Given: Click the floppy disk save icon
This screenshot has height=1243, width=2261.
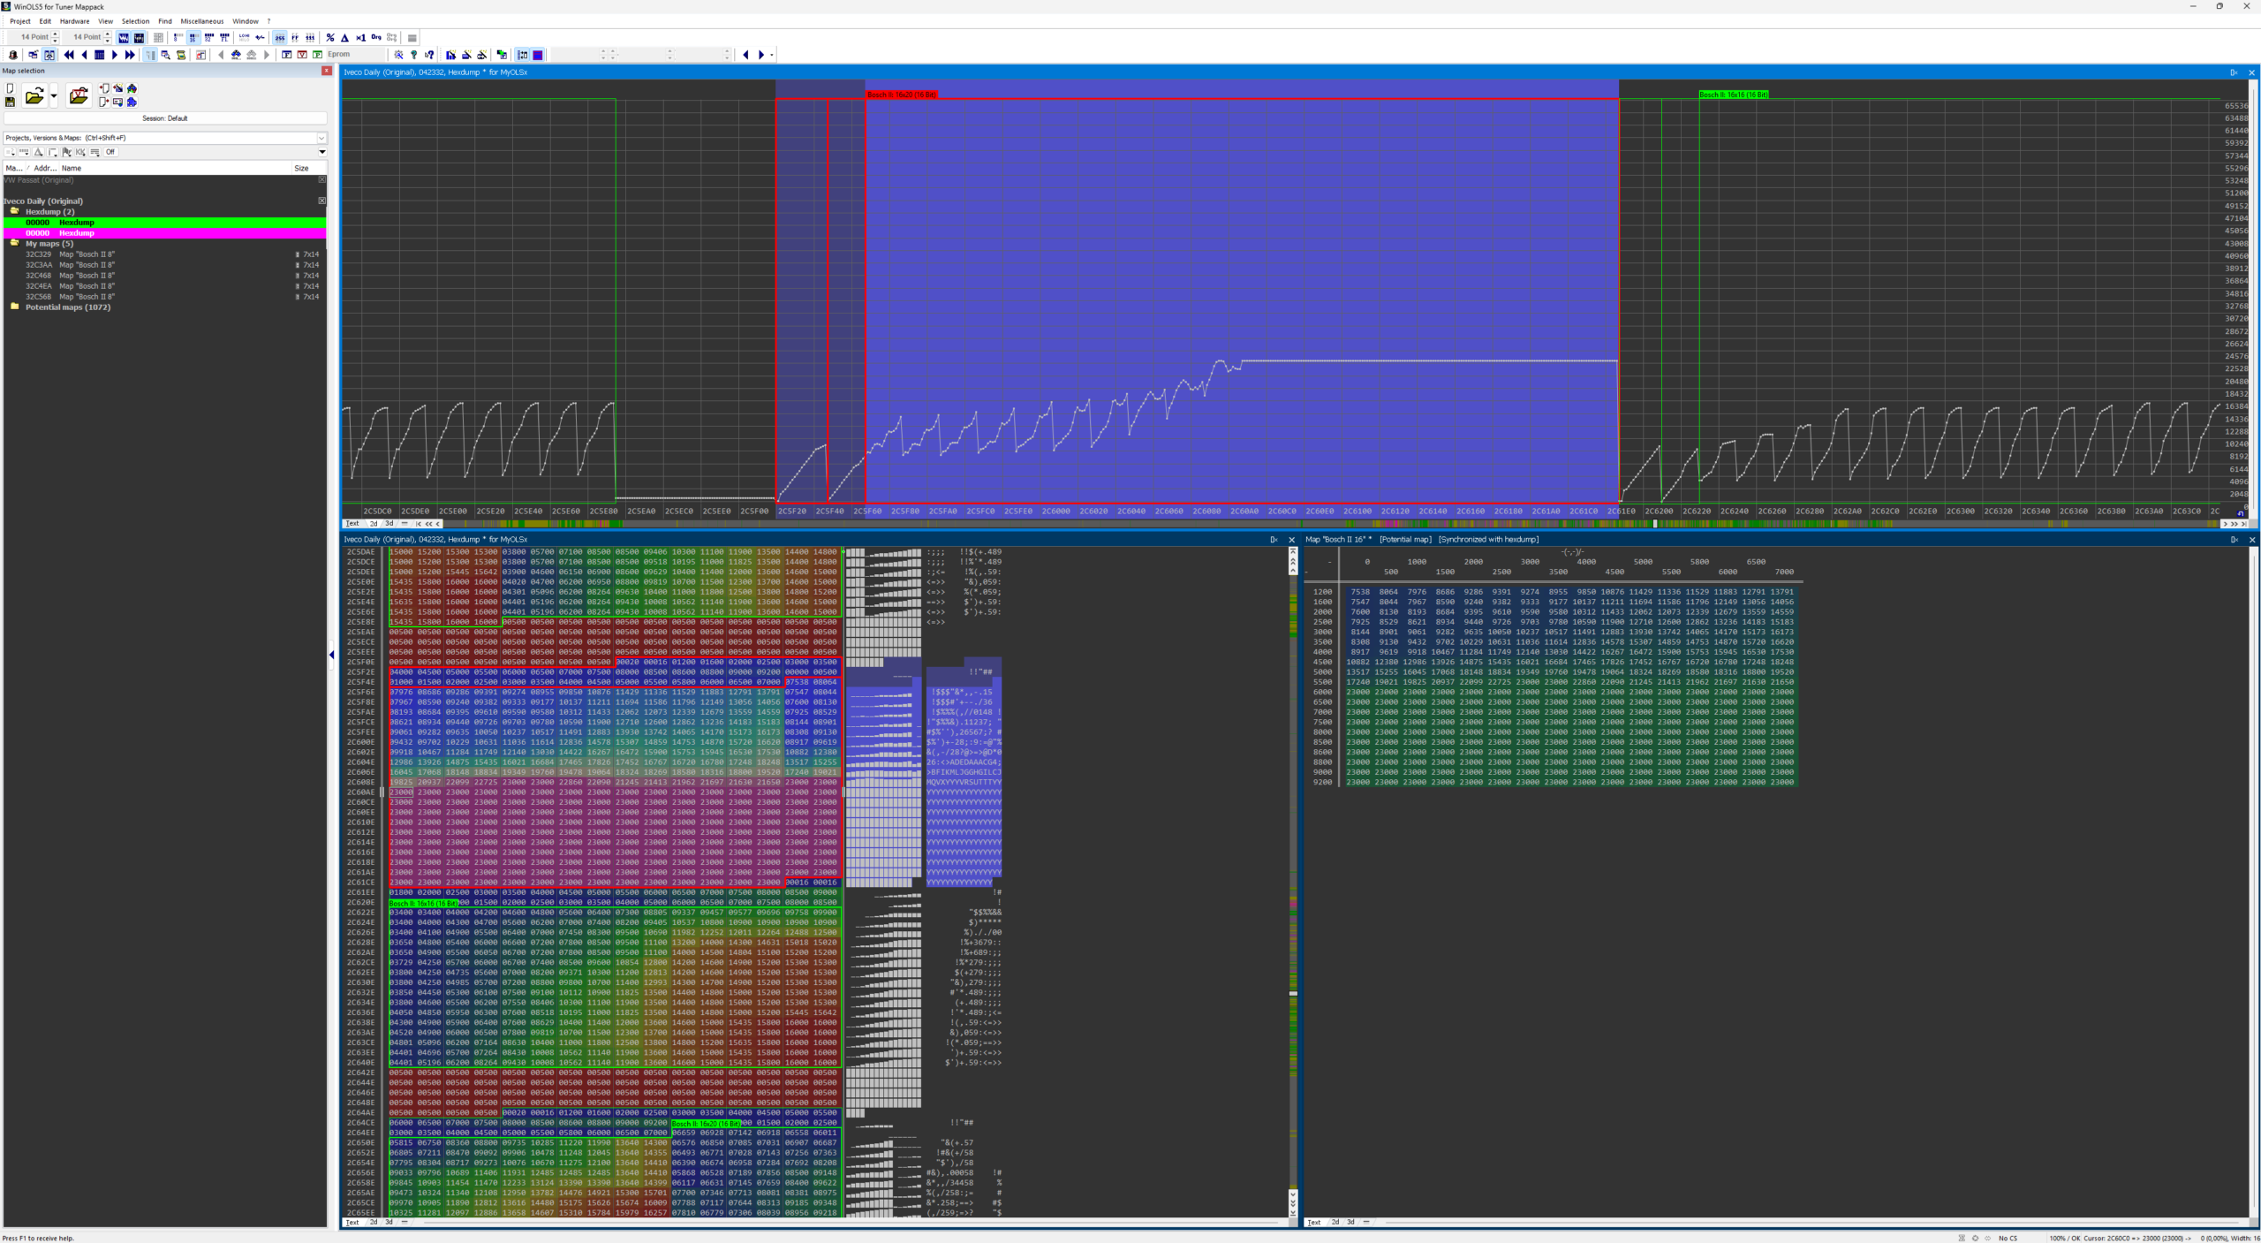Looking at the screenshot, I should click(11, 102).
